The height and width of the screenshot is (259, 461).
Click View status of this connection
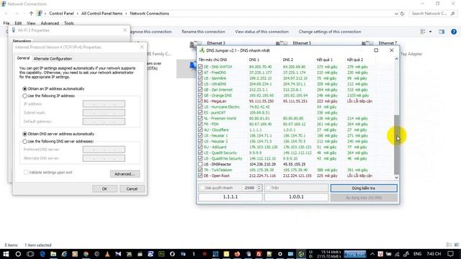click(261, 32)
